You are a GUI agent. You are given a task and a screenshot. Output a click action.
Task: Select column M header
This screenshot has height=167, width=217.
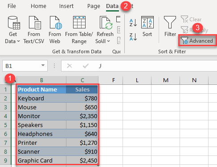[x=166, y=80]
